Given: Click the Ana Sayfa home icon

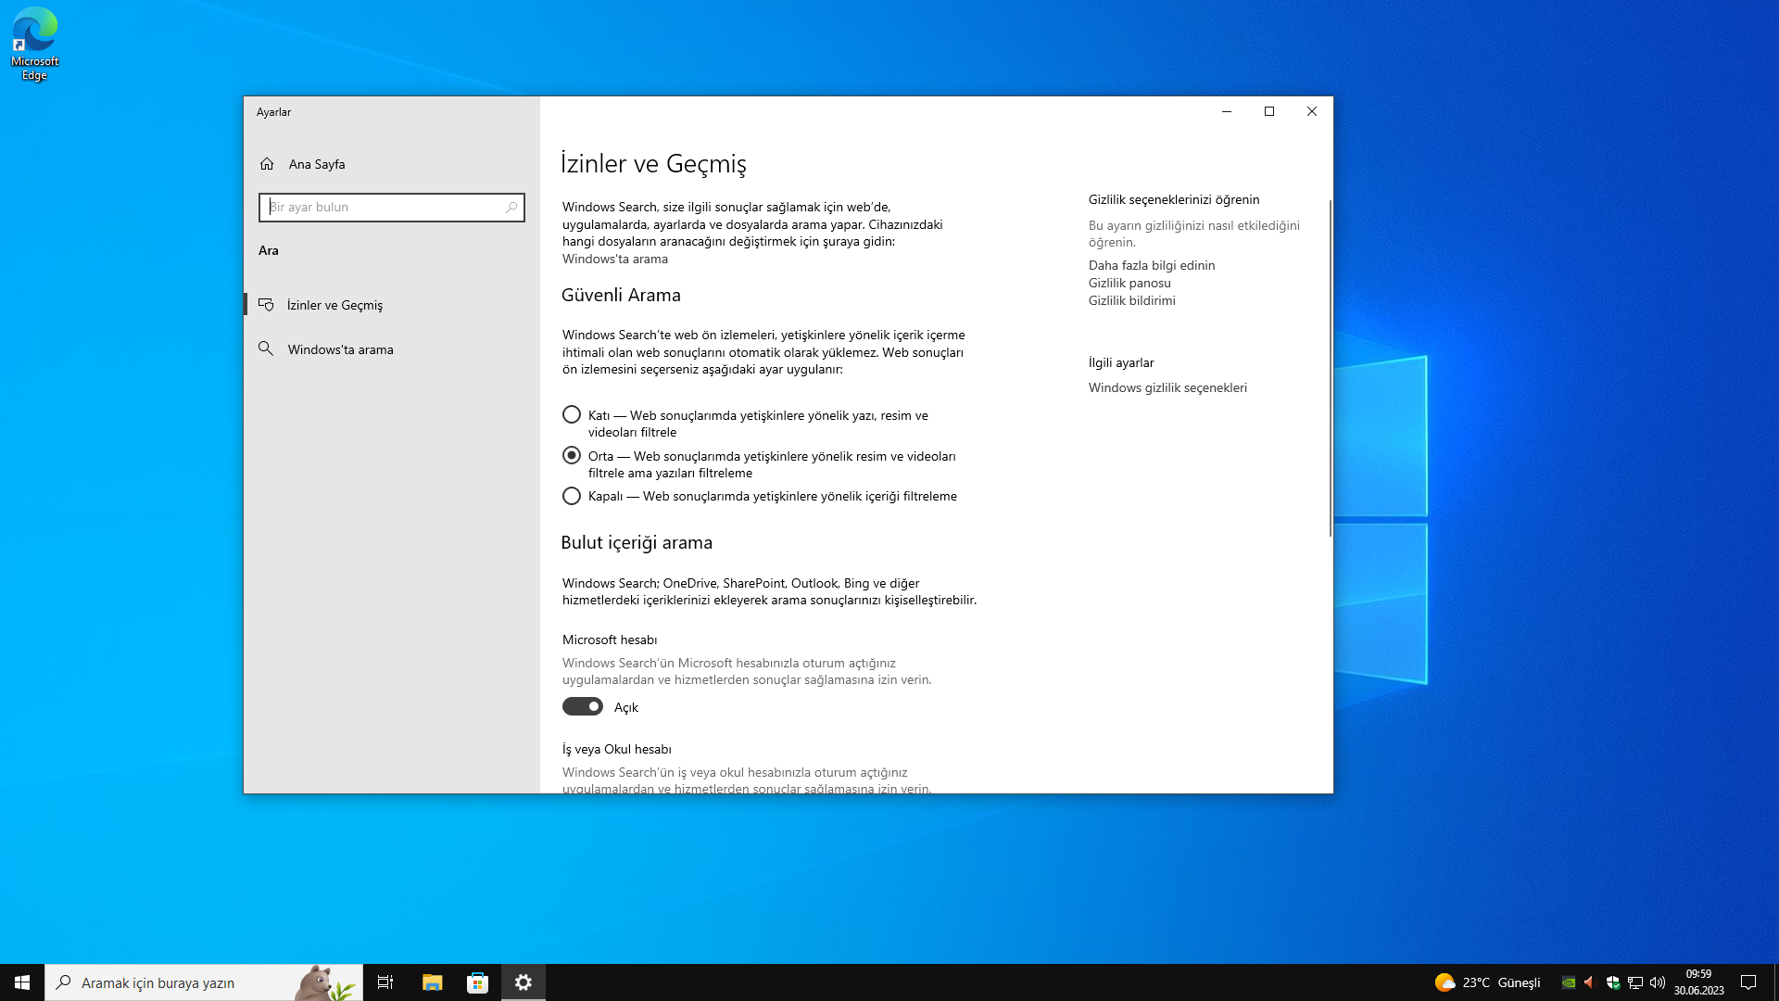Looking at the screenshot, I should pyautogui.click(x=267, y=164).
